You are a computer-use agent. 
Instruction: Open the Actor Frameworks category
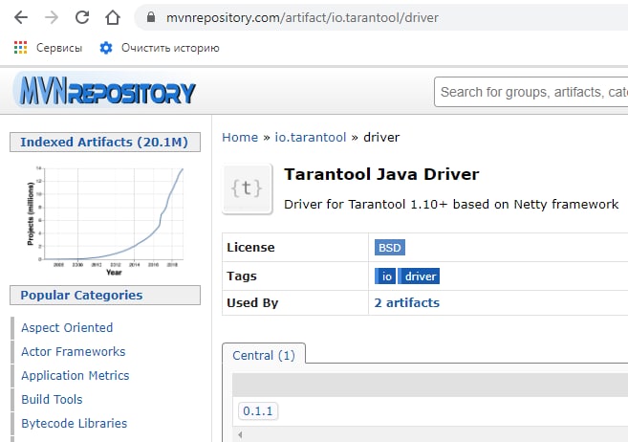point(74,351)
